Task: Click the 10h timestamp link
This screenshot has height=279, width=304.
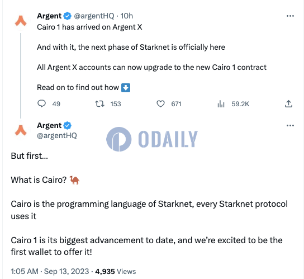Action: click(x=127, y=16)
